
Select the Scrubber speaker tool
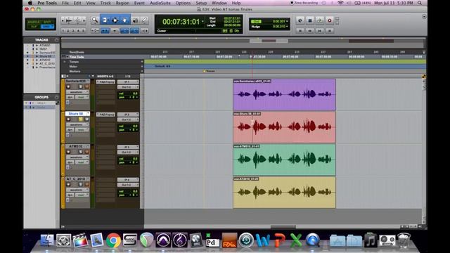135,20
